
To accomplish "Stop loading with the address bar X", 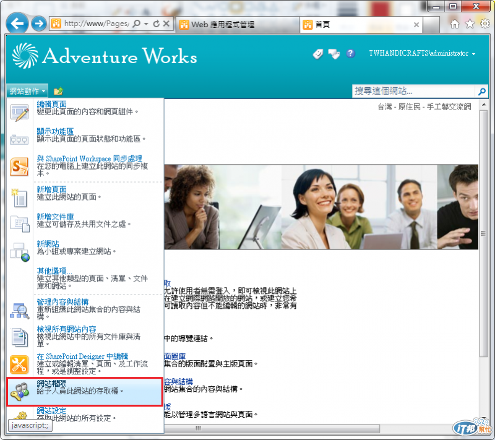I will coord(166,24).
